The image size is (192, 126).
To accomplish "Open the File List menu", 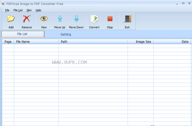I will 18,10.
